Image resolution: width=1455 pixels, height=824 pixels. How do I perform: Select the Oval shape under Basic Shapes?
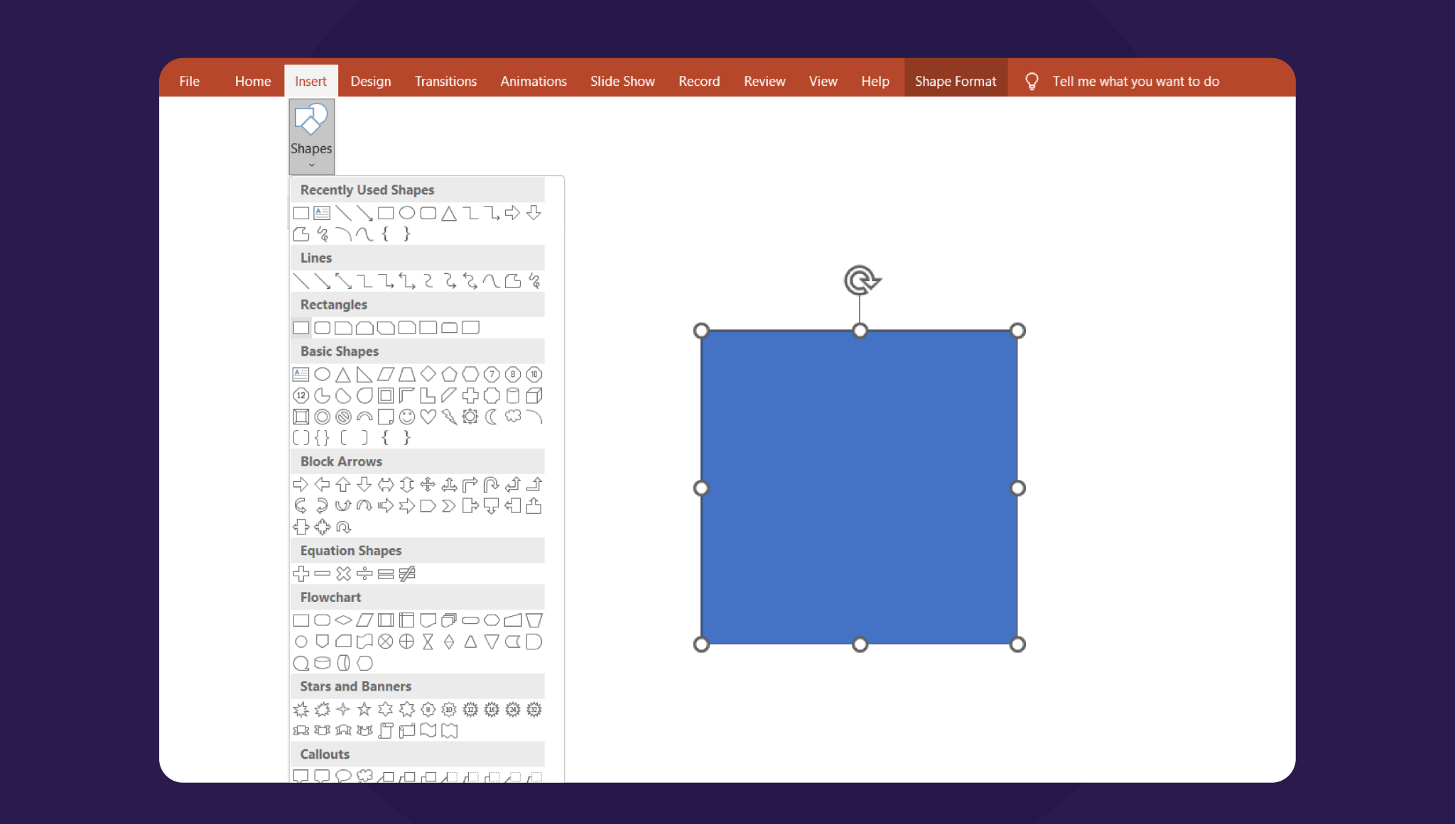[x=322, y=374]
